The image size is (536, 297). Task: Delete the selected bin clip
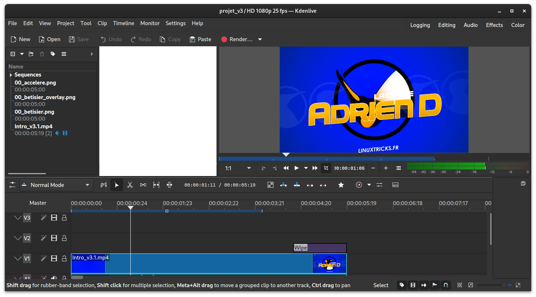click(x=42, y=54)
